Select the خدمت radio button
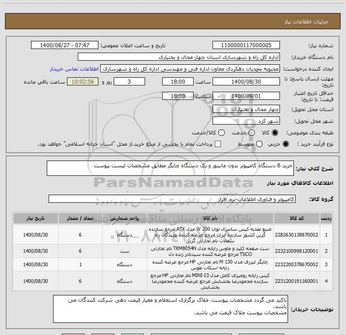This screenshot has height=335, width=346. point(252,133)
